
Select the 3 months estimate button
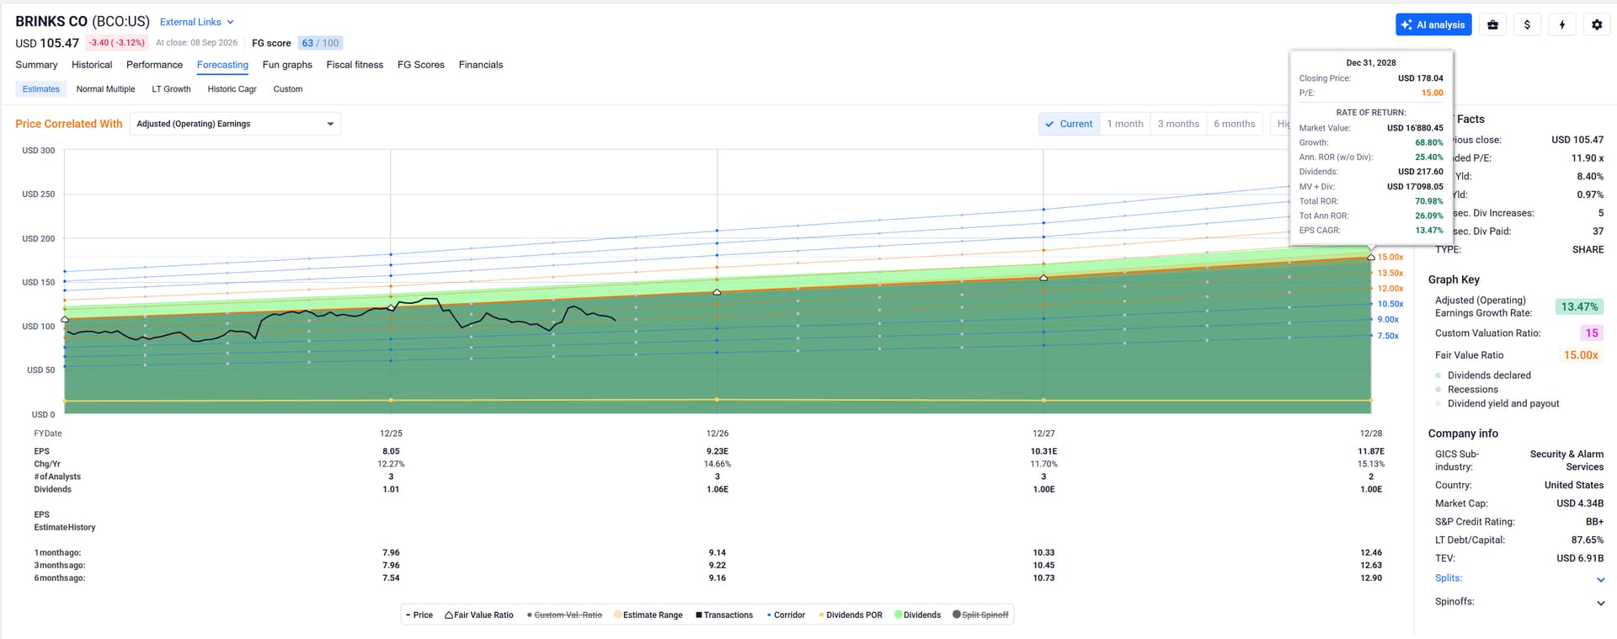(1178, 124)
